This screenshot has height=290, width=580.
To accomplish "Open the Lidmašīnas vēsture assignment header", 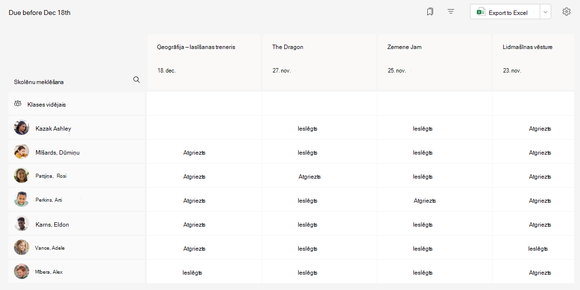I will [x=533, y=61].
